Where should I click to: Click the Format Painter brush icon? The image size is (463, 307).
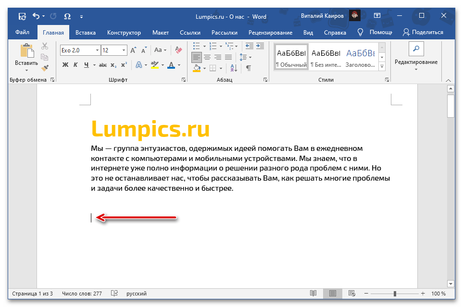coord(45,68)
